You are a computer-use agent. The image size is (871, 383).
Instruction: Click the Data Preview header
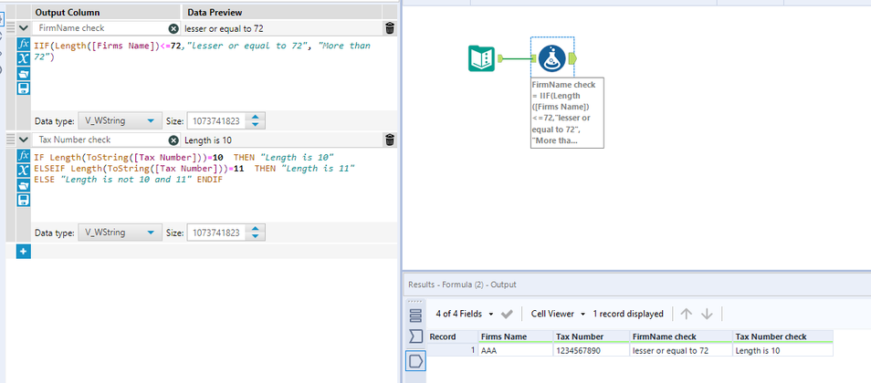(x=281, y=12)
